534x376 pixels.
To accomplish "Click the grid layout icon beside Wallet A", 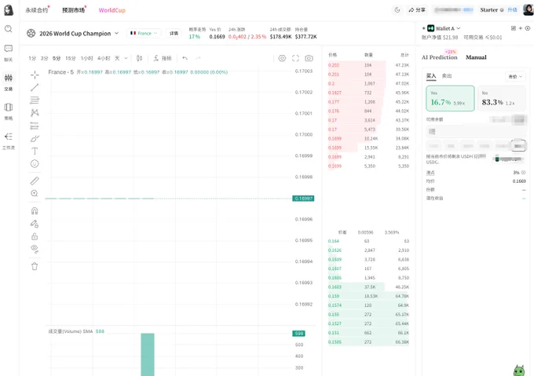I will point(514,28).
